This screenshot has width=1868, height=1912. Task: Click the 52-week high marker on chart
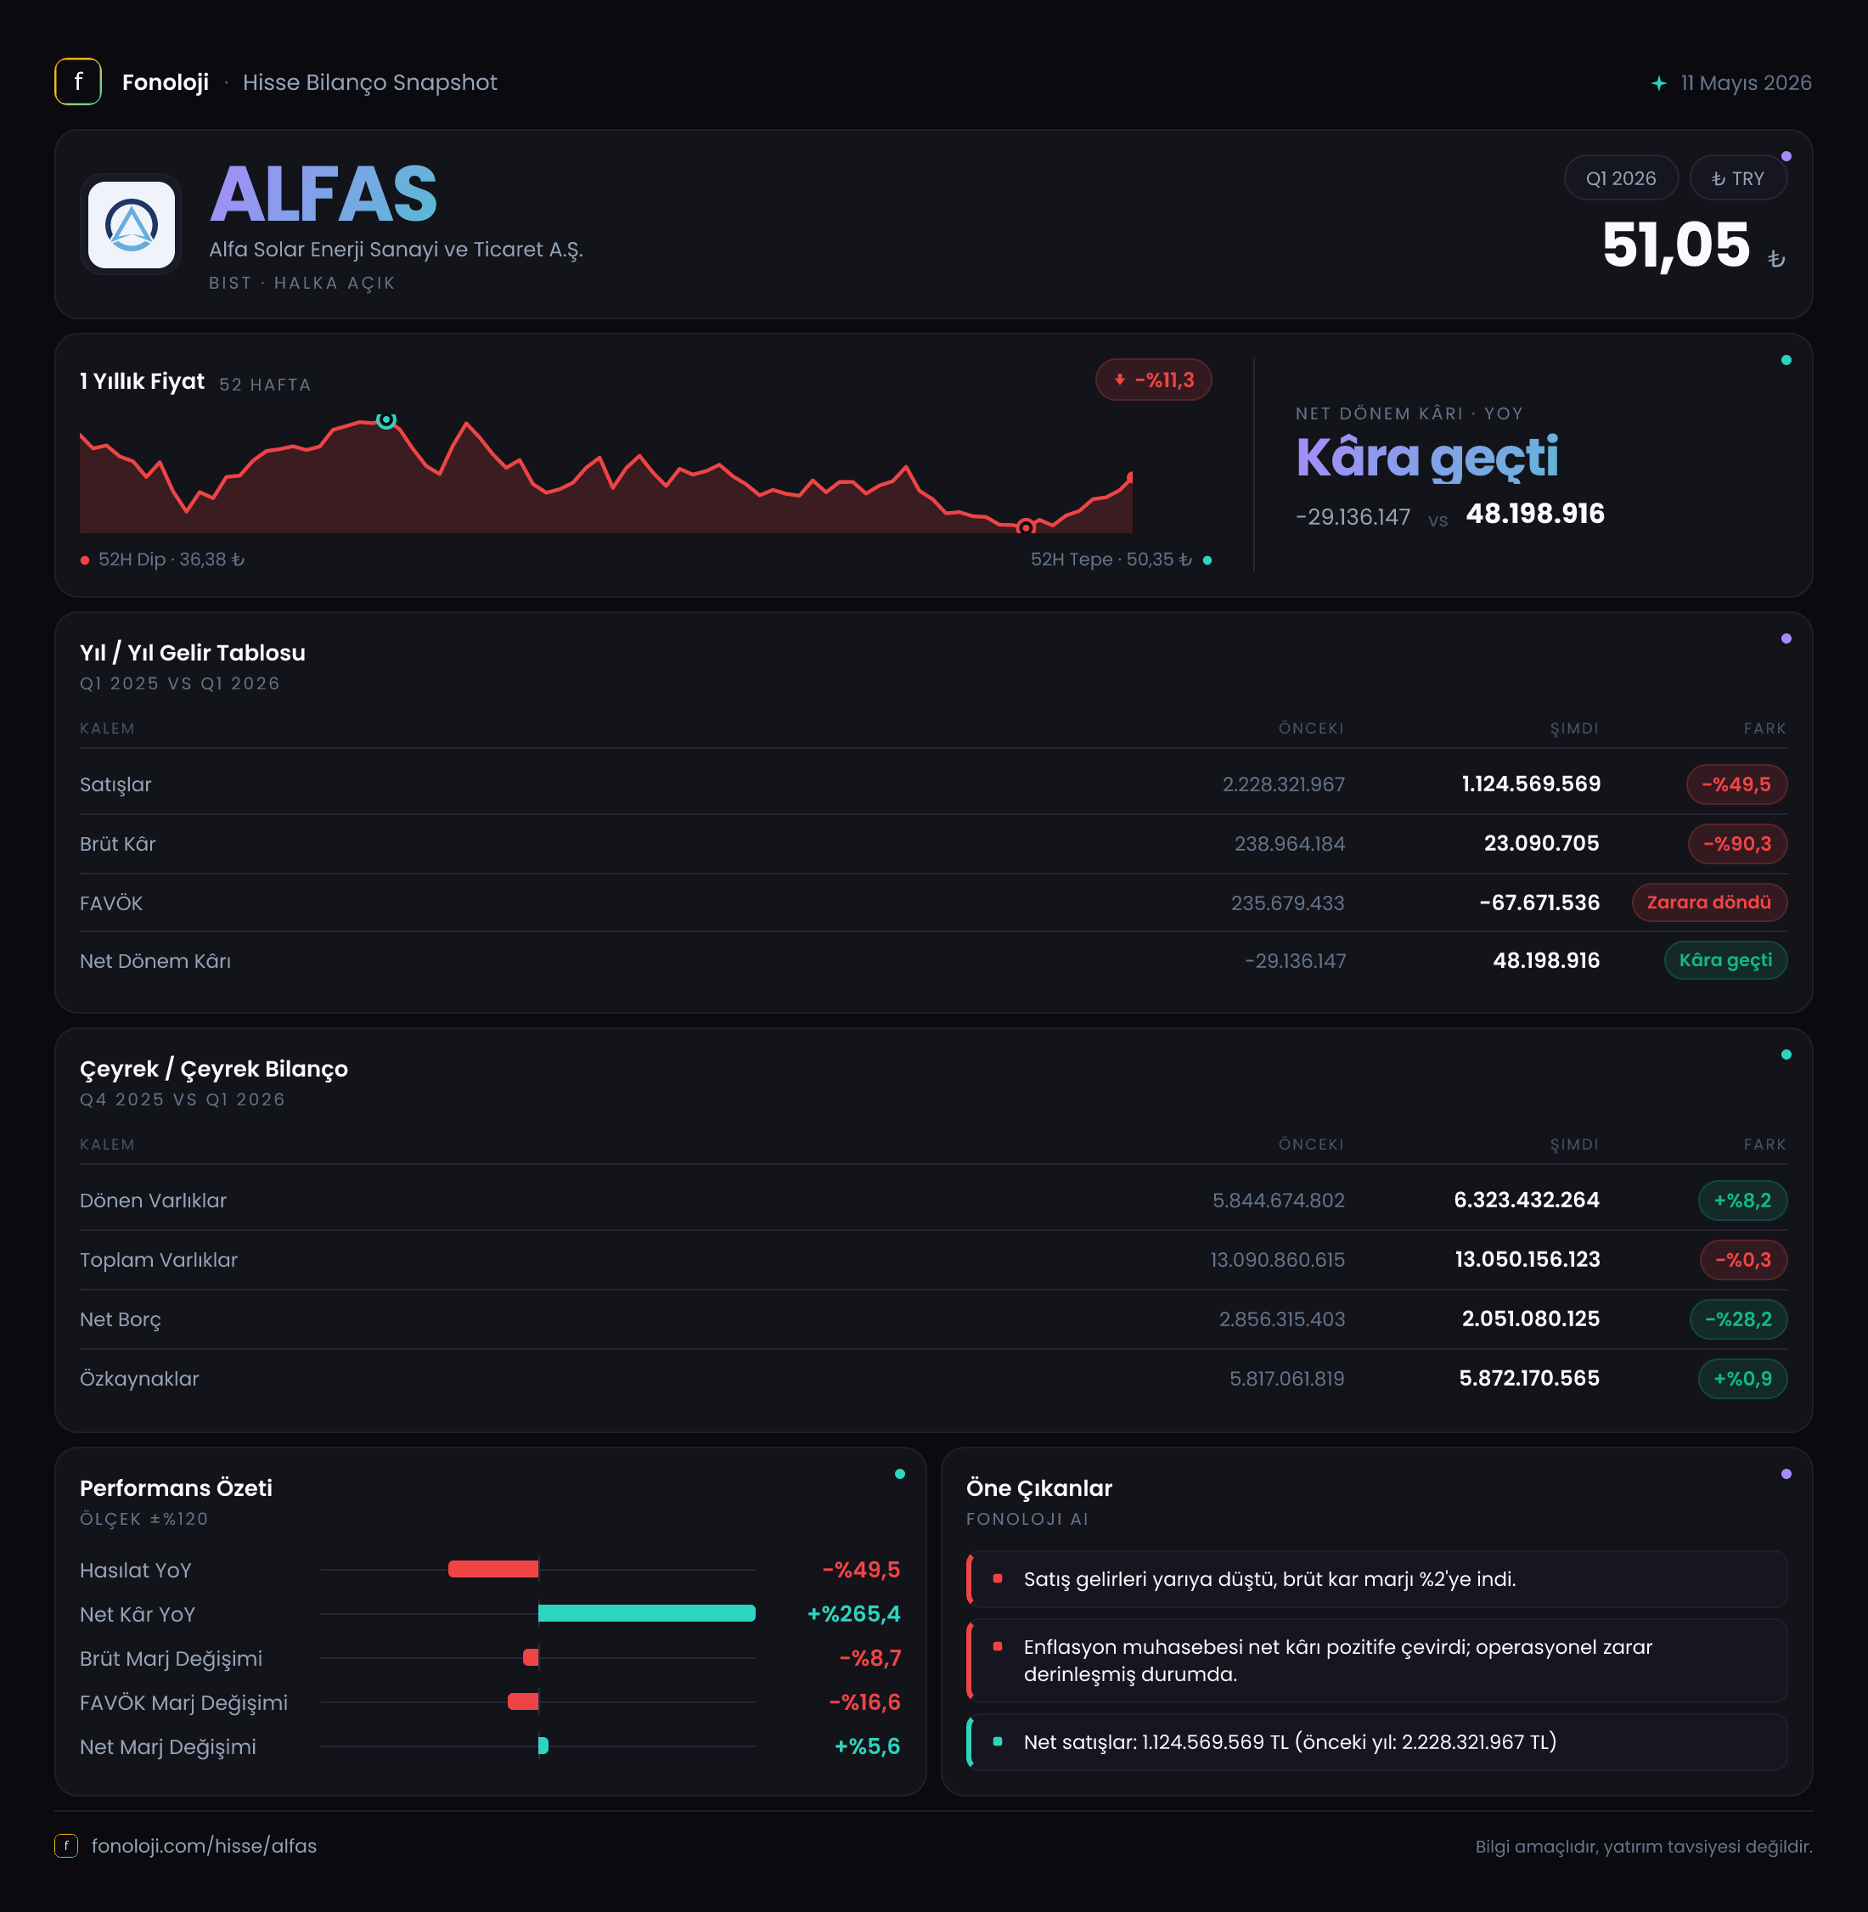click(x=386, y=420)
